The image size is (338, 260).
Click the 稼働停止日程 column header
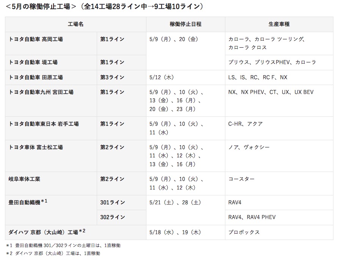pos(186,24)
